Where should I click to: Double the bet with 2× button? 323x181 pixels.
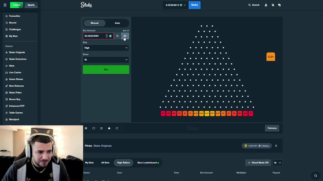125,36
